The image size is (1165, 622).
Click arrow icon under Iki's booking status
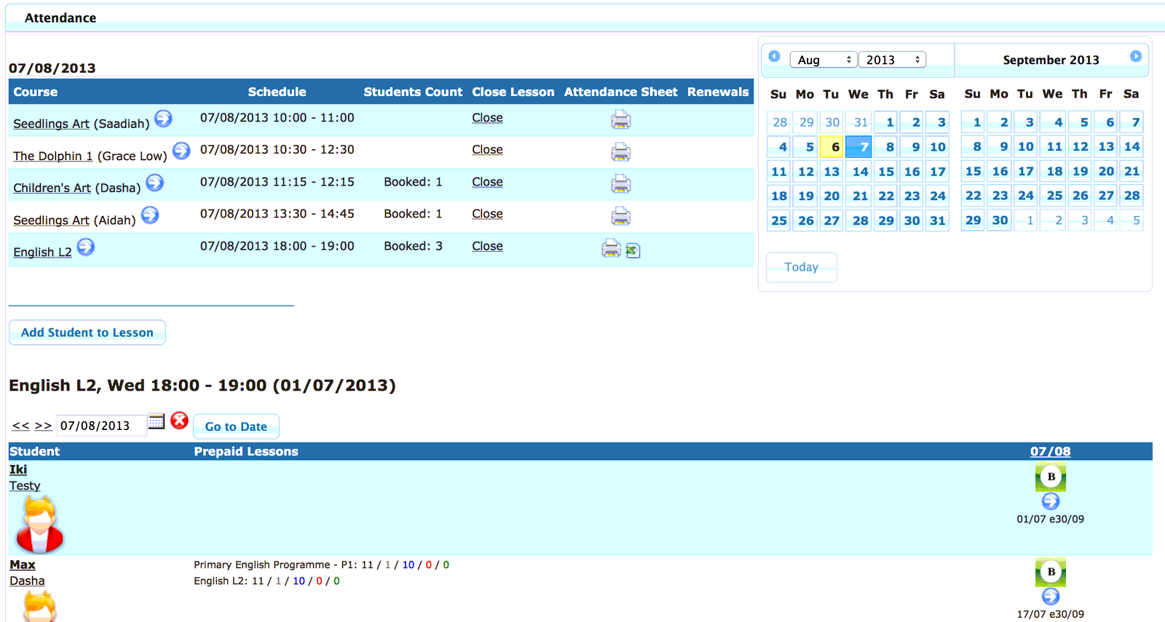point(1051,501)
